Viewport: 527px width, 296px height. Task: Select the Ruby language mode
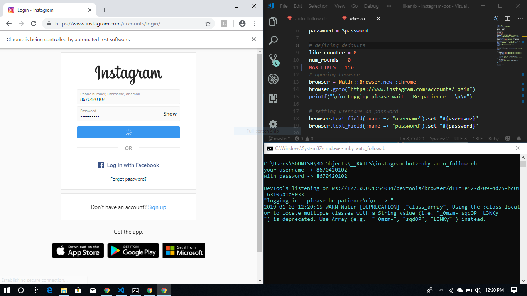tap(493, 139)
